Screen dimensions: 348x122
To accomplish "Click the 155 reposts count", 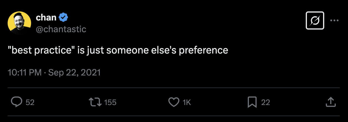I will tap(110, 102).
